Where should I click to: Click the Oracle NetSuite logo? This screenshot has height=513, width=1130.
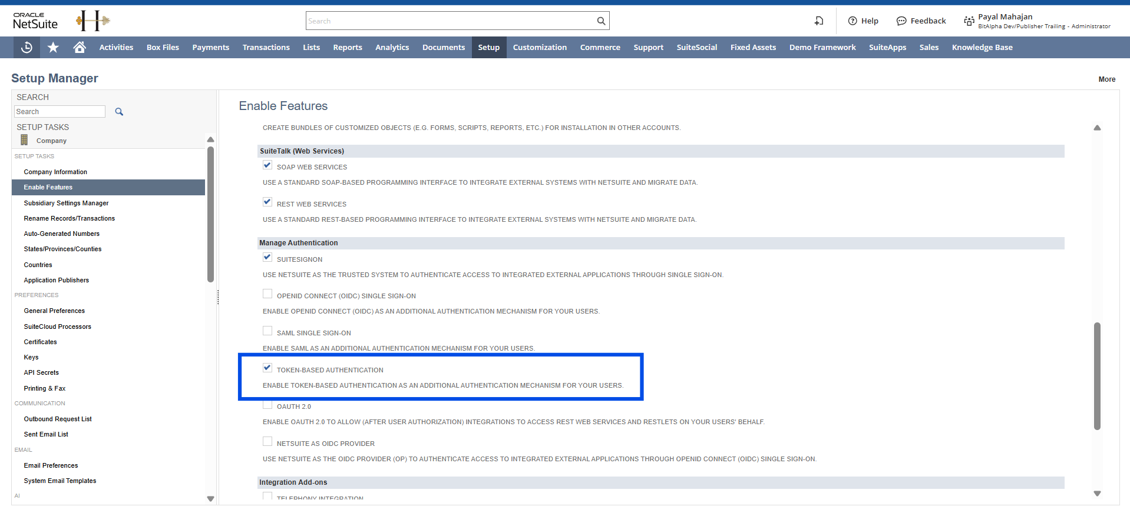(35, 21)
